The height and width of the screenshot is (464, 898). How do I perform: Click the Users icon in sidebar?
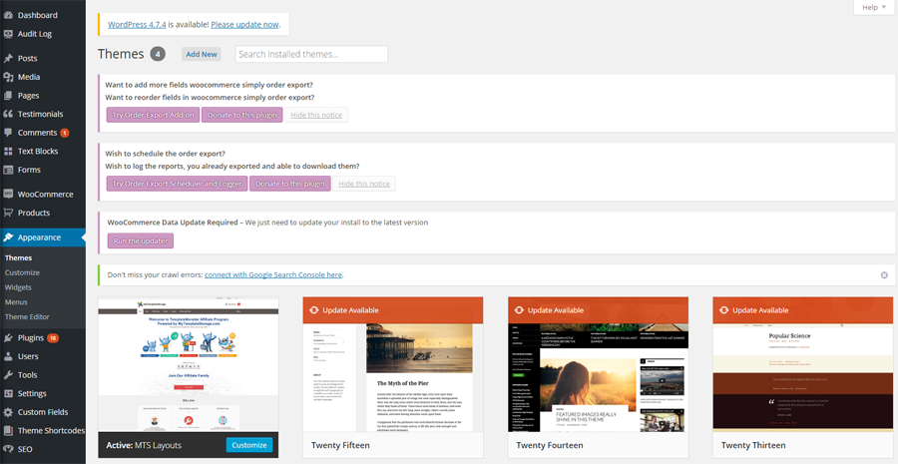coord(8,356)
